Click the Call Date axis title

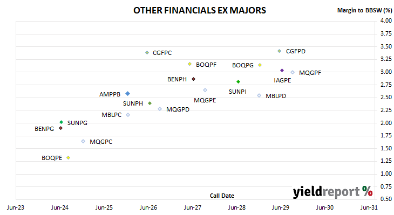(x=222, y=196)
